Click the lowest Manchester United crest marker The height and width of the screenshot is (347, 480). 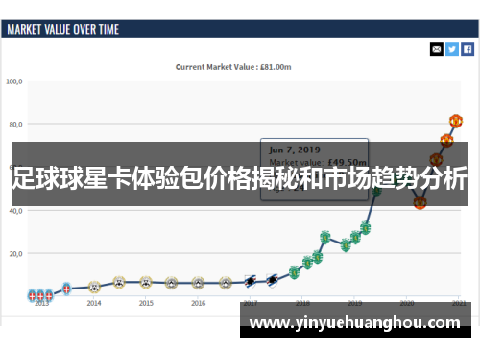click(420, 202)
